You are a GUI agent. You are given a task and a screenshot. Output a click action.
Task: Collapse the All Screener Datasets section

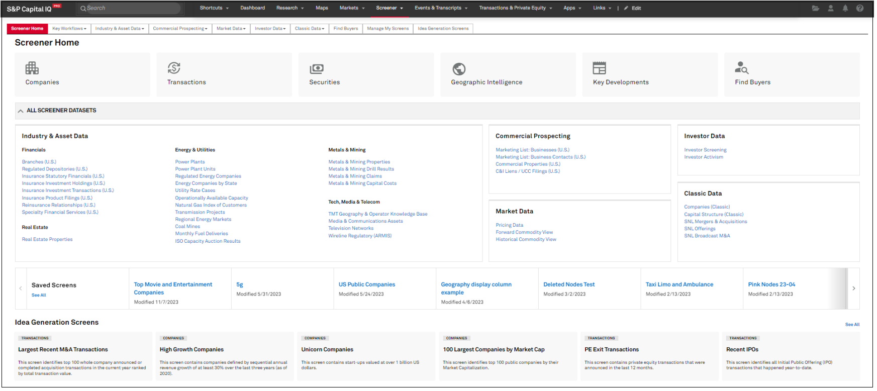pyautogui.click(x=21, y=111)
